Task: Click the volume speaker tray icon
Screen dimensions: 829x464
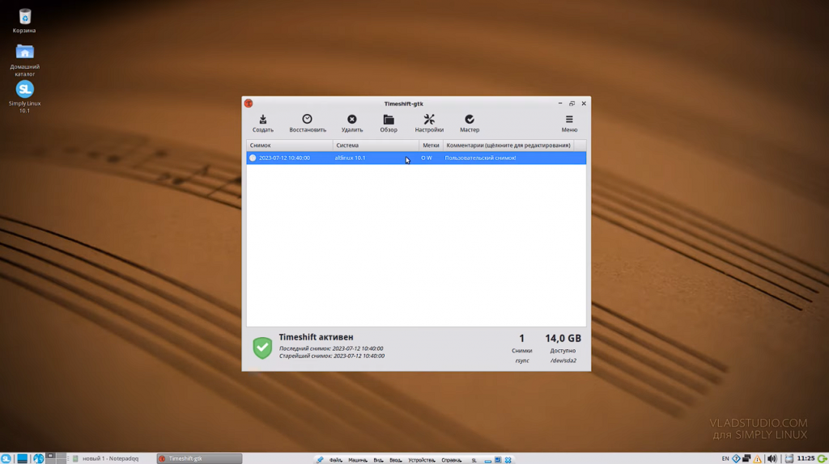Action: (x=772, y=458)
